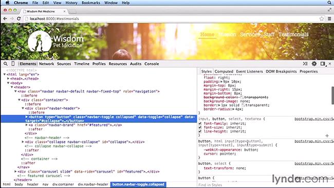Uncheck line-height inherit property

tap(200, 131)
